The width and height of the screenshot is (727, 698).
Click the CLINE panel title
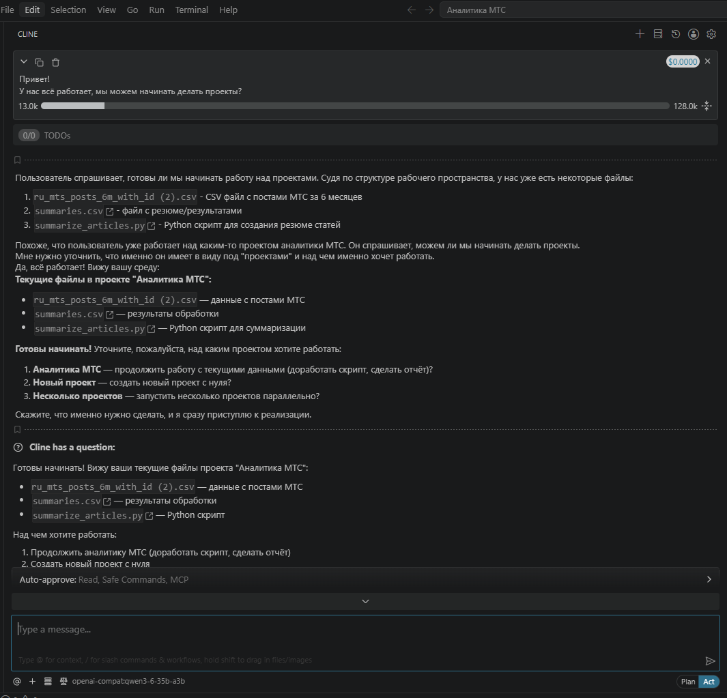[x=28, y=34]
